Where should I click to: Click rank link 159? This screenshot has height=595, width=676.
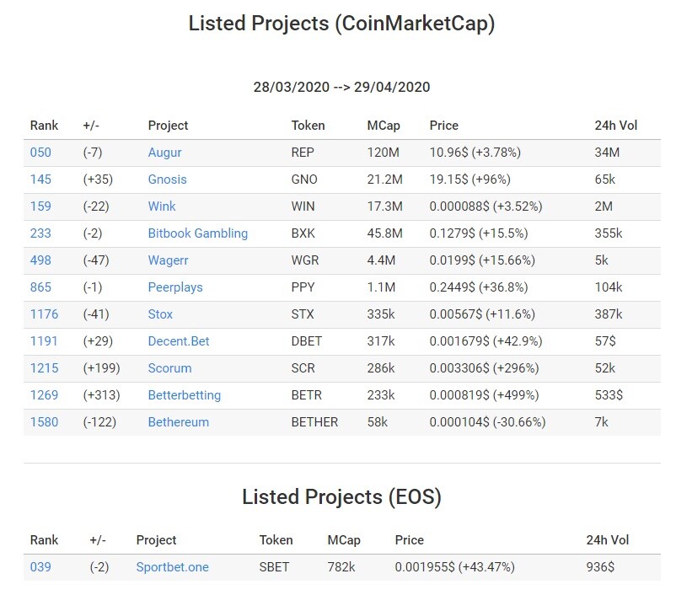[40, 206]
